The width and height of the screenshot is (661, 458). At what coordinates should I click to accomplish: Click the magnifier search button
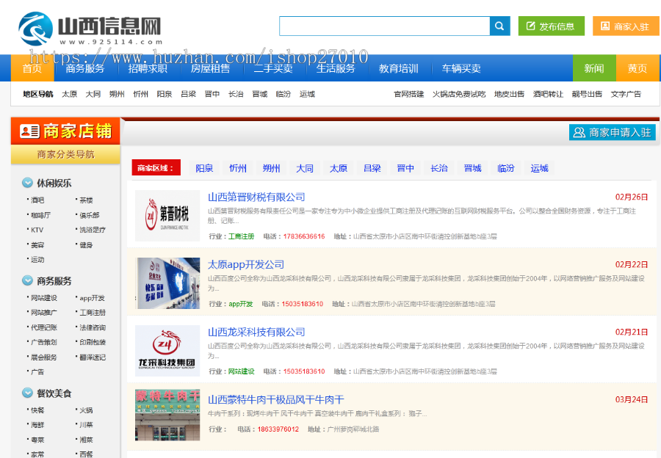499,26
